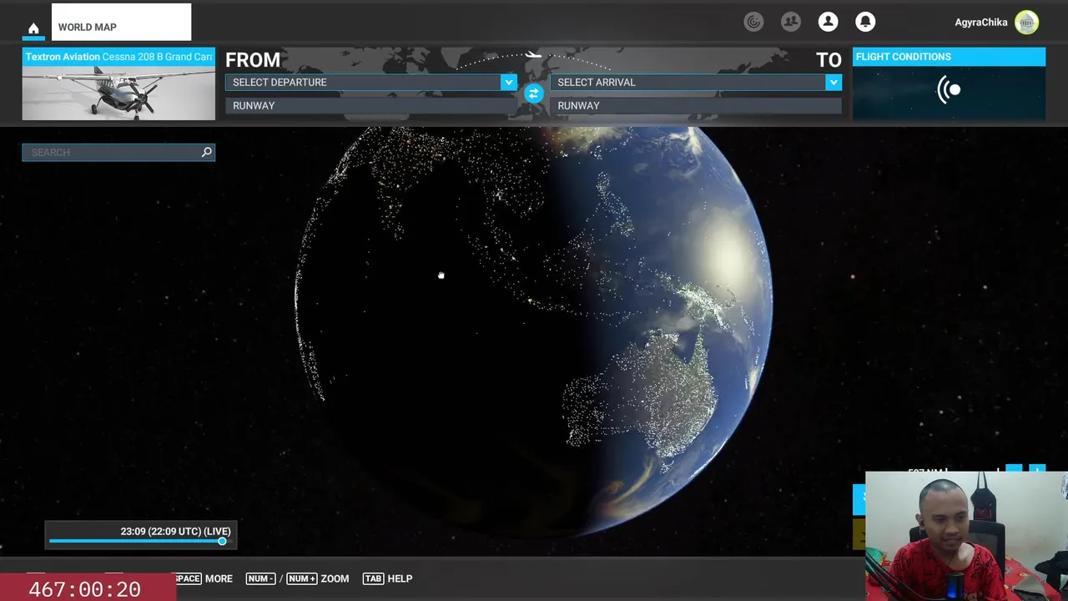The width and height of the screenshot is (1068, 601).
Task: Click the search magnifier icon
Action: pos(207,152)
